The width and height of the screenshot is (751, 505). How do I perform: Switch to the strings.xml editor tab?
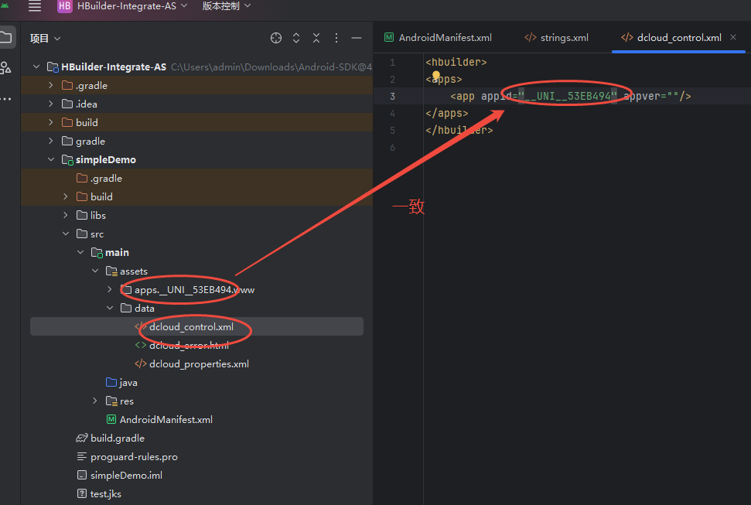tap(556, 37)
